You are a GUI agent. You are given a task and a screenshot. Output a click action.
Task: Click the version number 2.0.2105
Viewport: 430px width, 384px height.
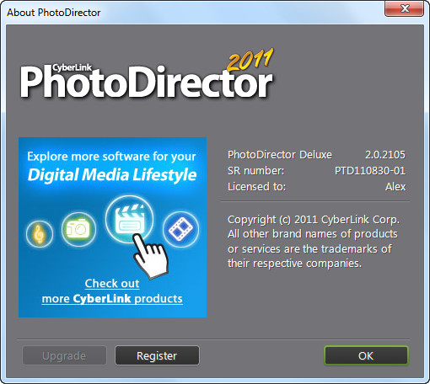pos(385,155)
